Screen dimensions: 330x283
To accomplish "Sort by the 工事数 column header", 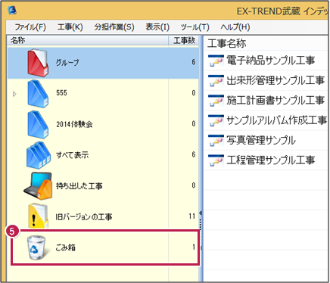I will pyautogui.click(x=184, y=40).
